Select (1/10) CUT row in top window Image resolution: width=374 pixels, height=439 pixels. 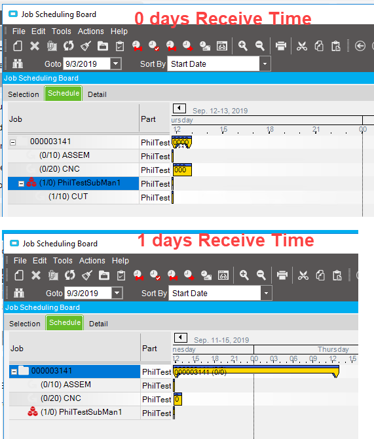73,197
